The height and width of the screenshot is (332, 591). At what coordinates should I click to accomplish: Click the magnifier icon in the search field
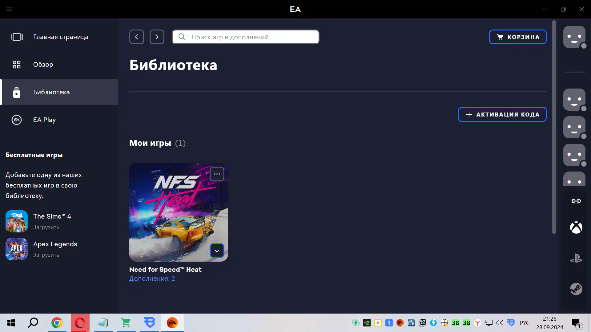182,37
